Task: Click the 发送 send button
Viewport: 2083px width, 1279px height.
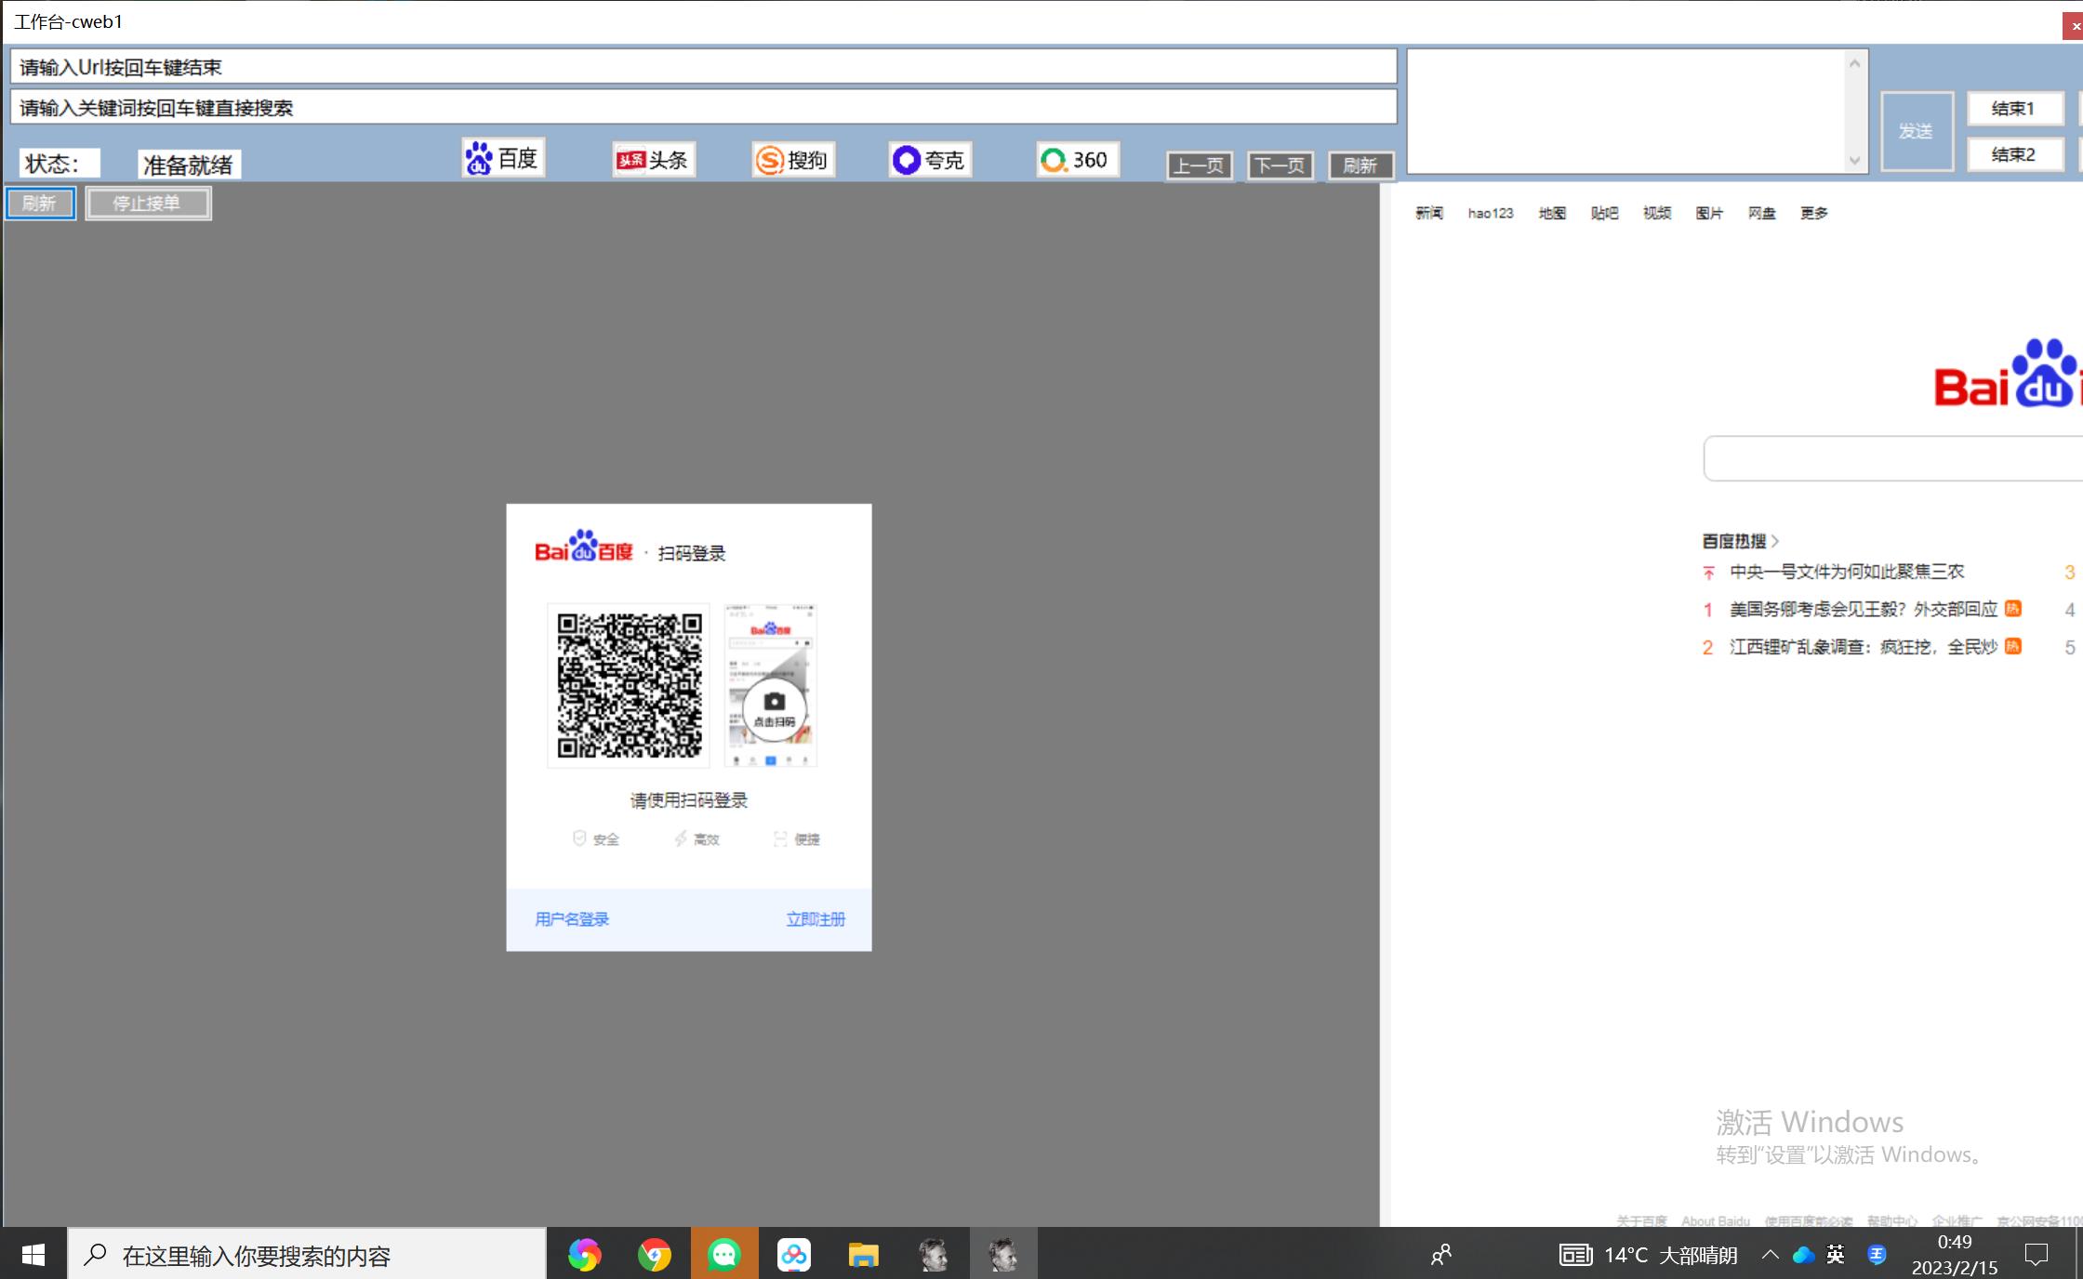Action: [x=1916, y=131]
